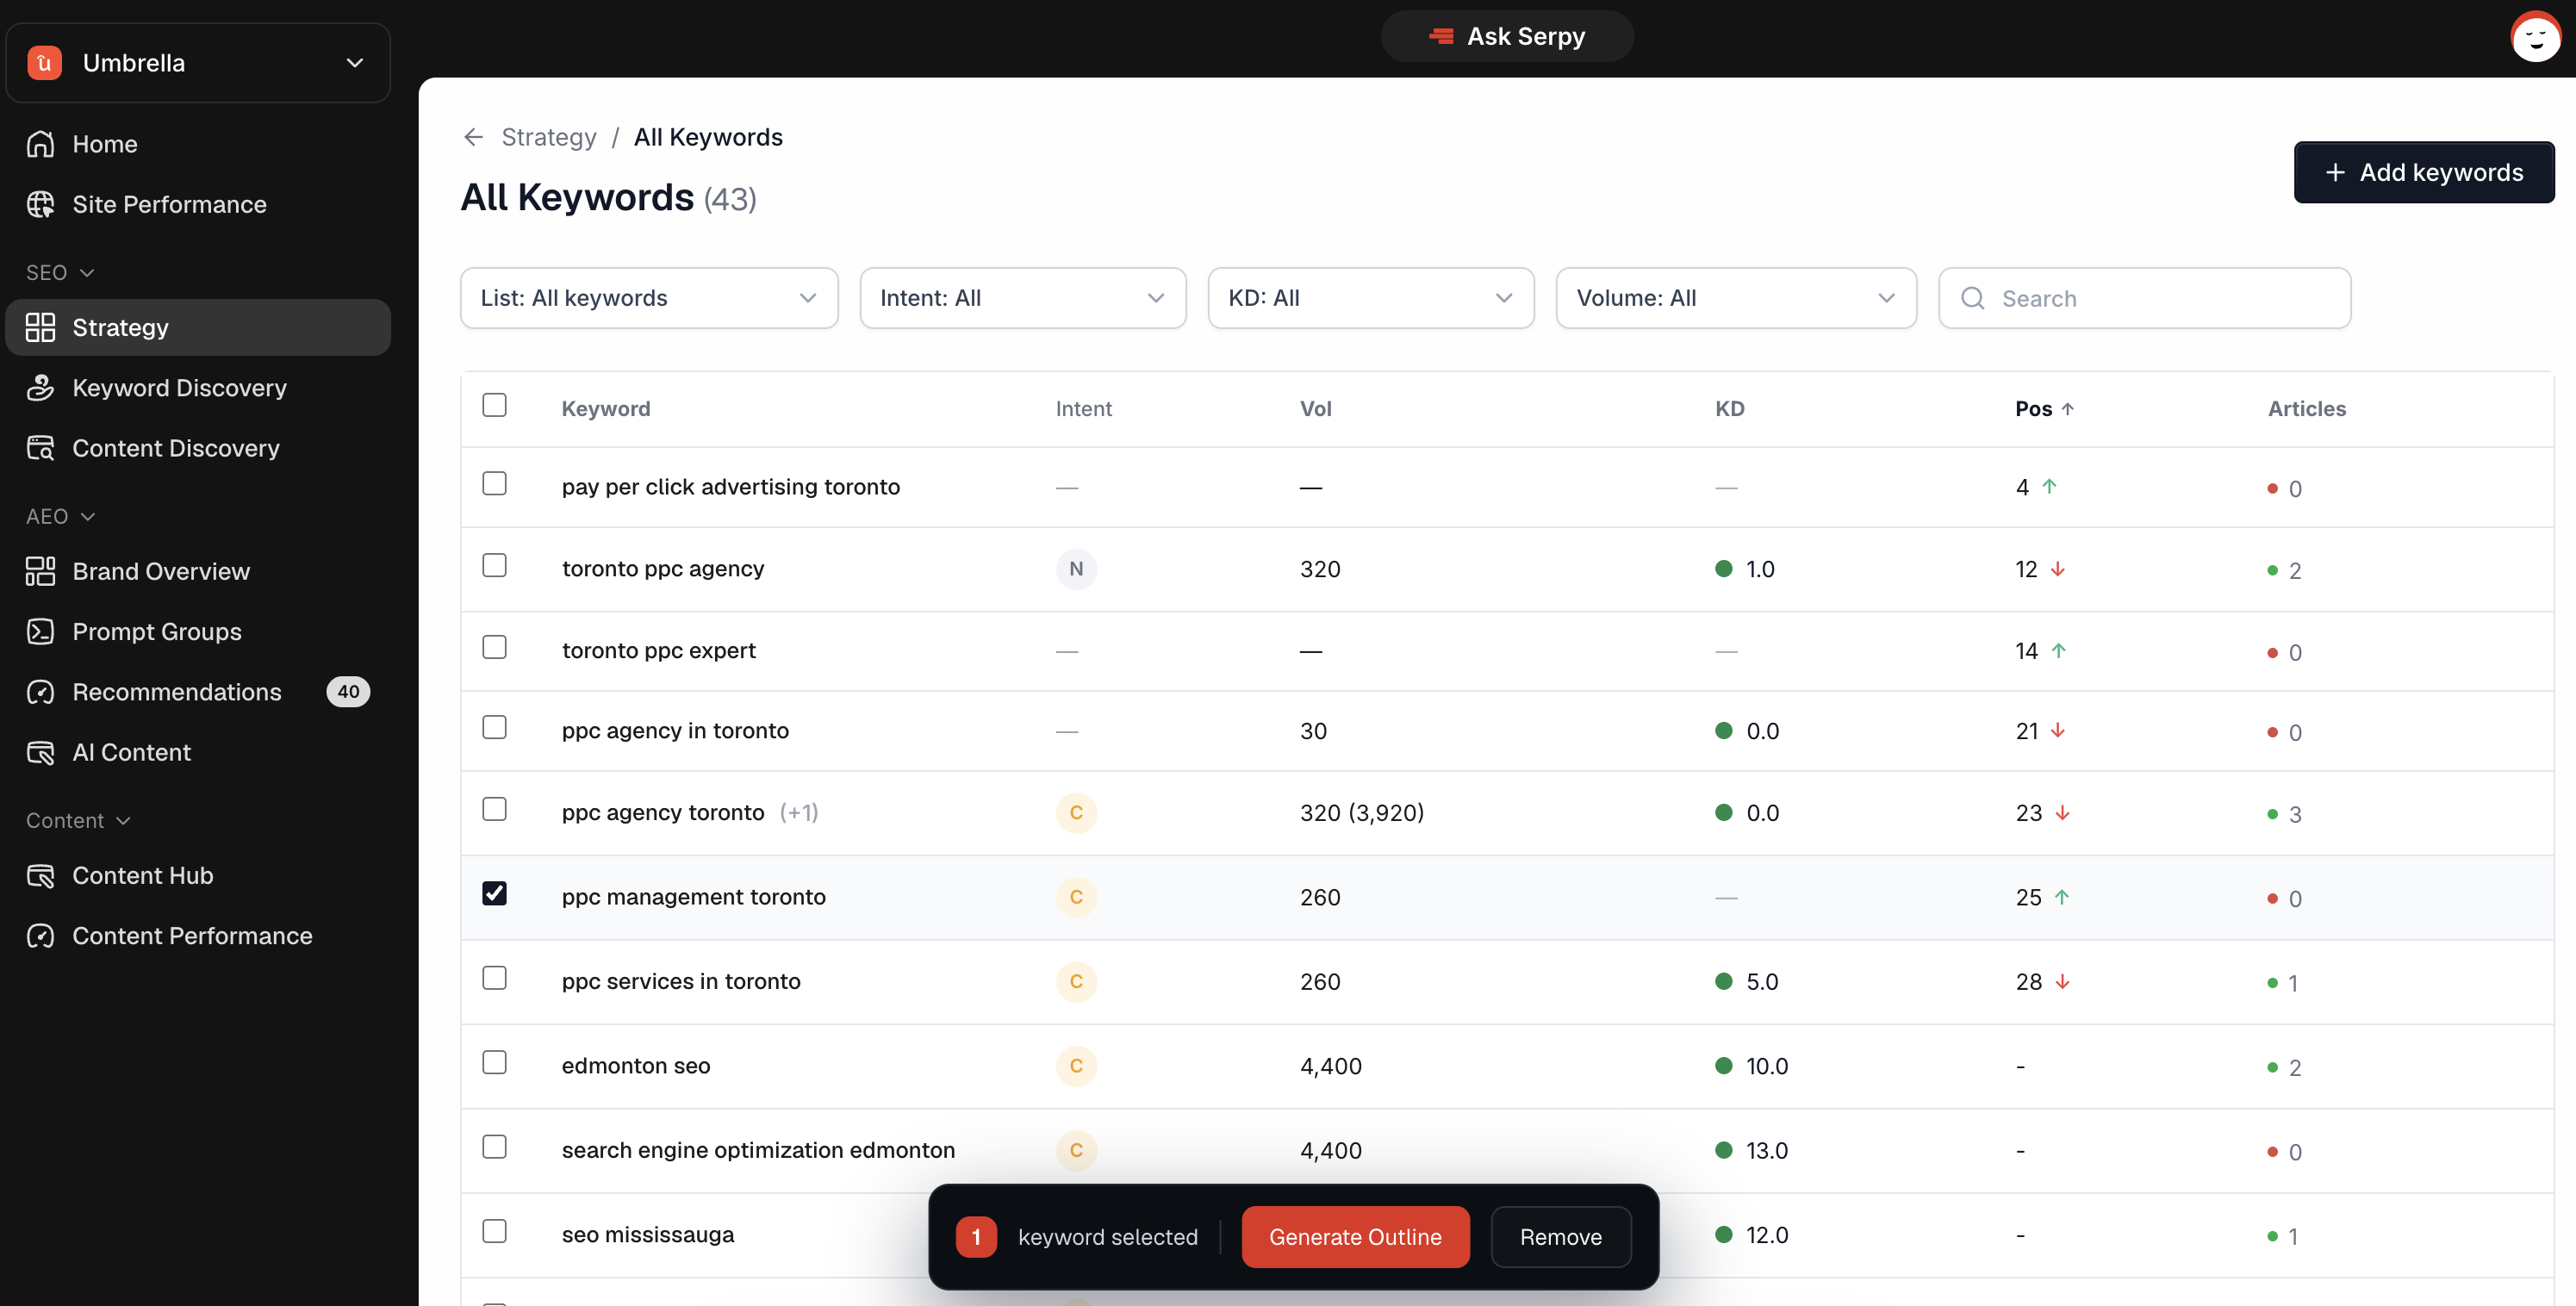Image resolution: width=2576 pixels, height=1306 pixels.
Task: Check the ppc agency in toronto checkbox
Action: pyautogui.click(x=494, y=727)
